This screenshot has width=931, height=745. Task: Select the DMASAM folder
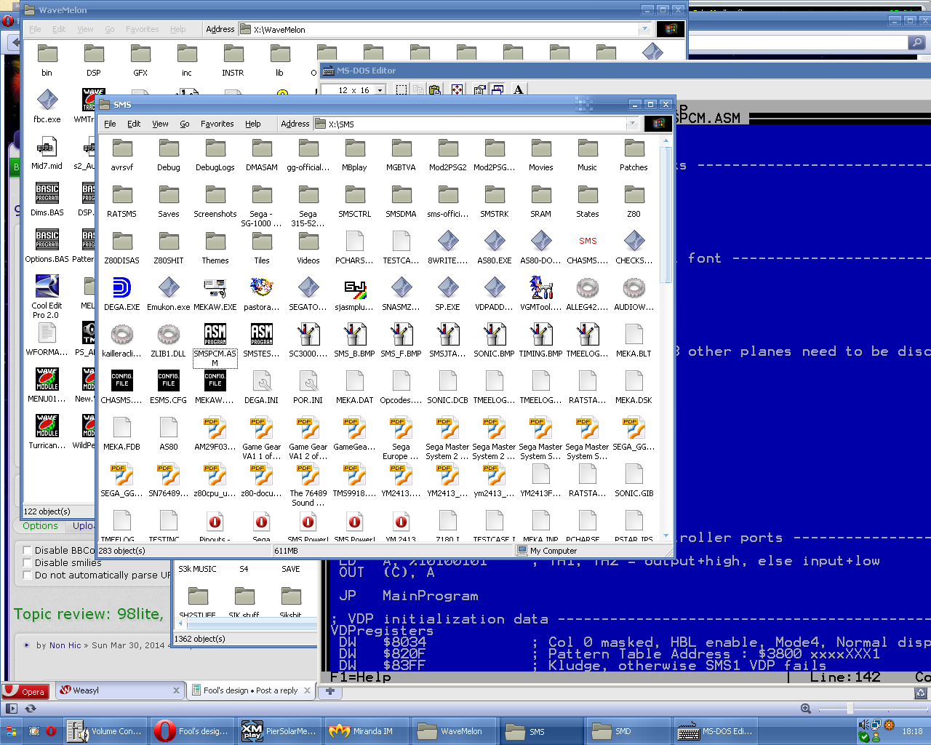262,148
